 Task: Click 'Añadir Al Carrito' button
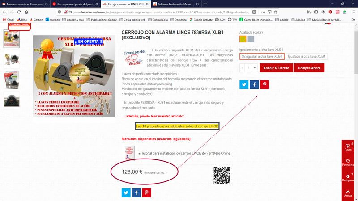coord(276,68)
